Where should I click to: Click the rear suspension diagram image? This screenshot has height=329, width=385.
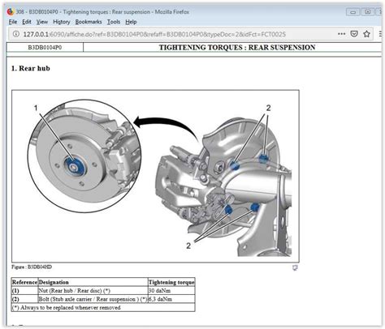coord(155,176)
